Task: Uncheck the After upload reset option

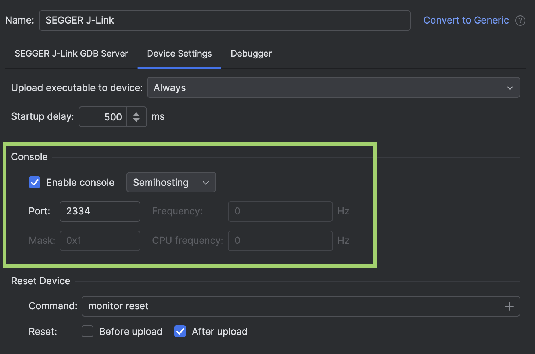Action: (x=180, y=331)
